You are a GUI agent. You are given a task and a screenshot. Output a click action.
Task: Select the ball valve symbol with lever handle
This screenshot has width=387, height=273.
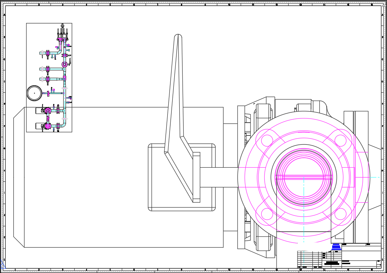(64, 64)
